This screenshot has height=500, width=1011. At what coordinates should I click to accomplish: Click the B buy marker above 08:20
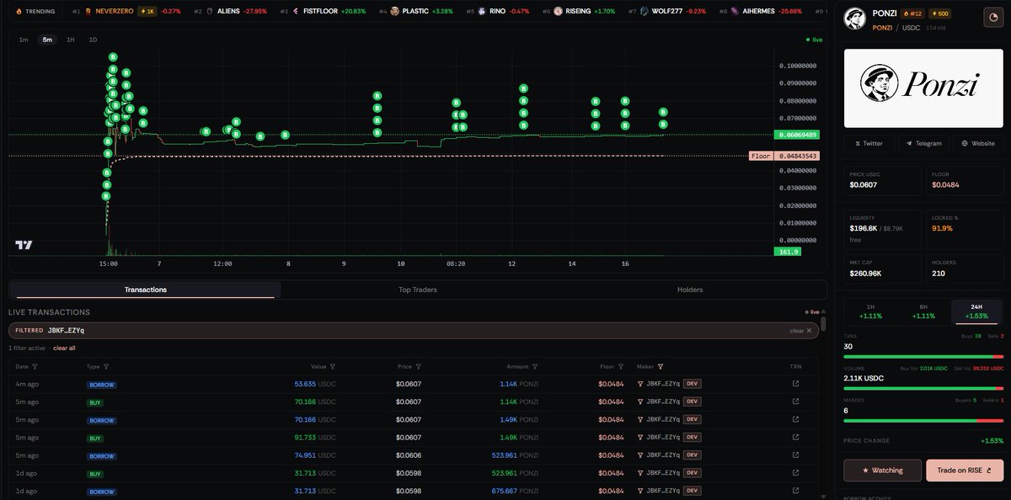[x=457, y=103]
